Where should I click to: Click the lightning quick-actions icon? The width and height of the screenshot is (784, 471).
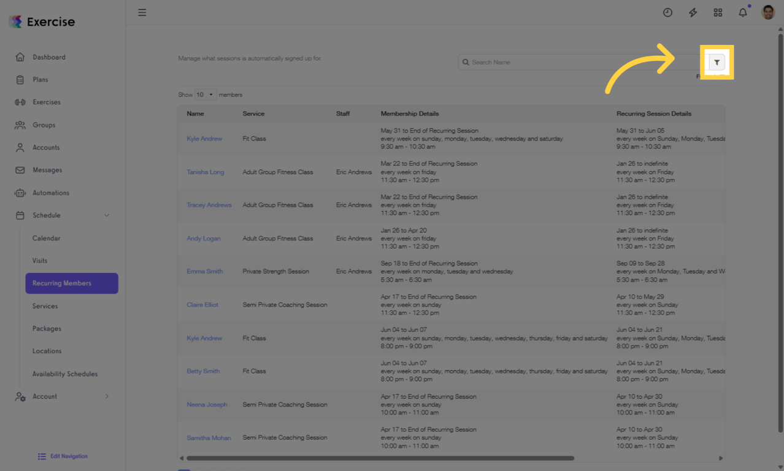tap(693, 12)
